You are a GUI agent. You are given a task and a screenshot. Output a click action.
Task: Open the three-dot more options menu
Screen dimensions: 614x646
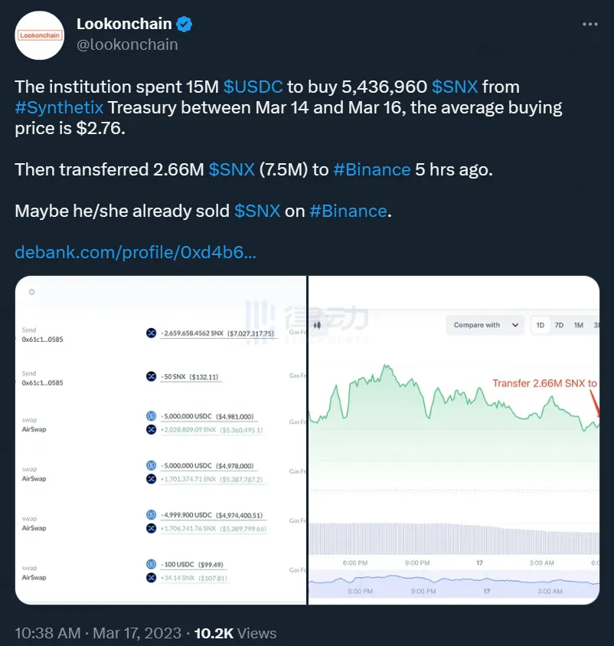pos(590,25)
